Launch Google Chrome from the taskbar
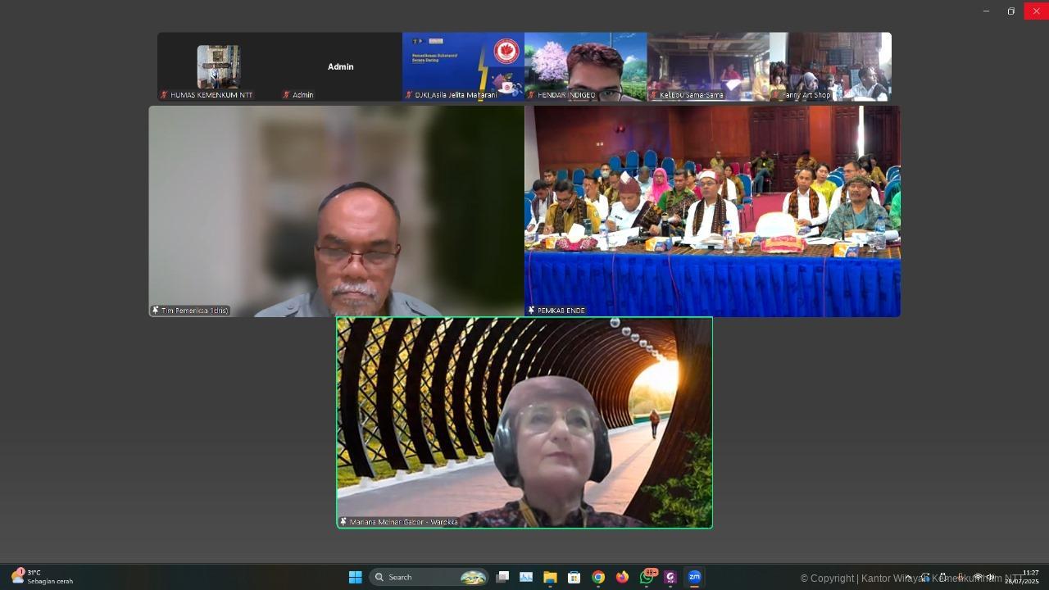Image resolution: width=1049 pixels, height=590 pixels. pyautogui.click(x=598, y=577)
